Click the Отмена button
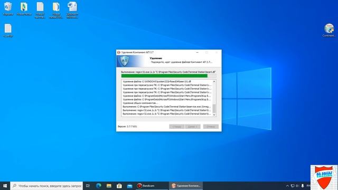Image resolution: width=338 pixels, height=190 pixels. tap(211, 127)
